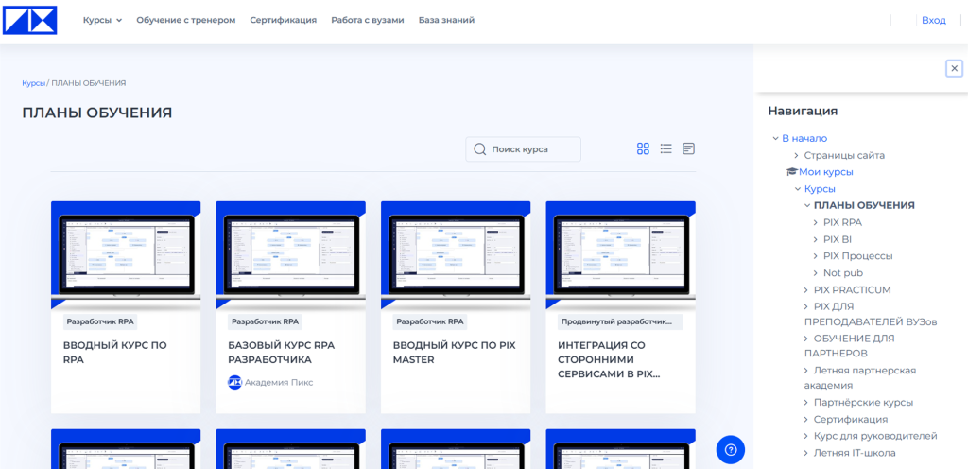
Task: Click graduation cap icon near Мои курсы
Action: (x=792, y=172)
